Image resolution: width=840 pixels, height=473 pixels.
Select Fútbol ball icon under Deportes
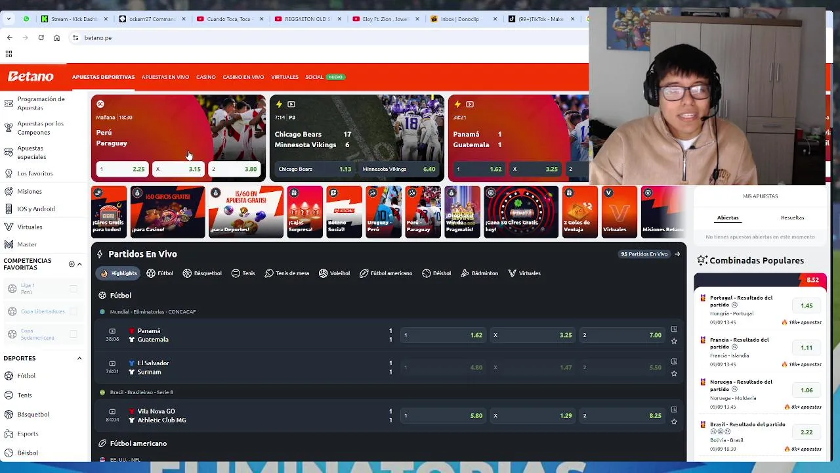pyautogui.click(x=9, y=376)
